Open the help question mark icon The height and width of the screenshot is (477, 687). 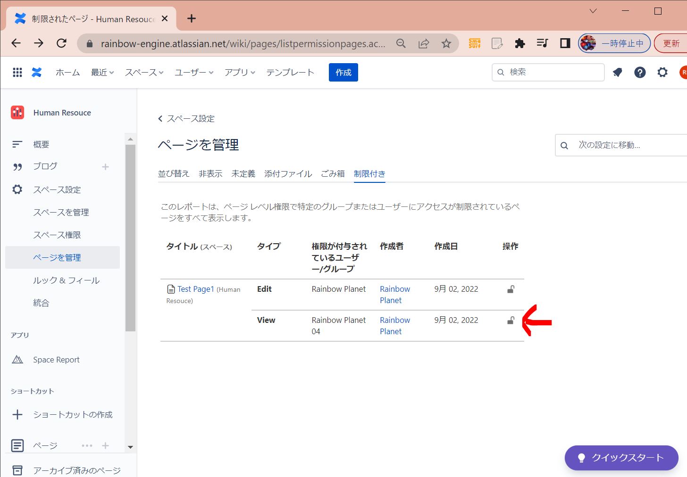coord(640,72)
